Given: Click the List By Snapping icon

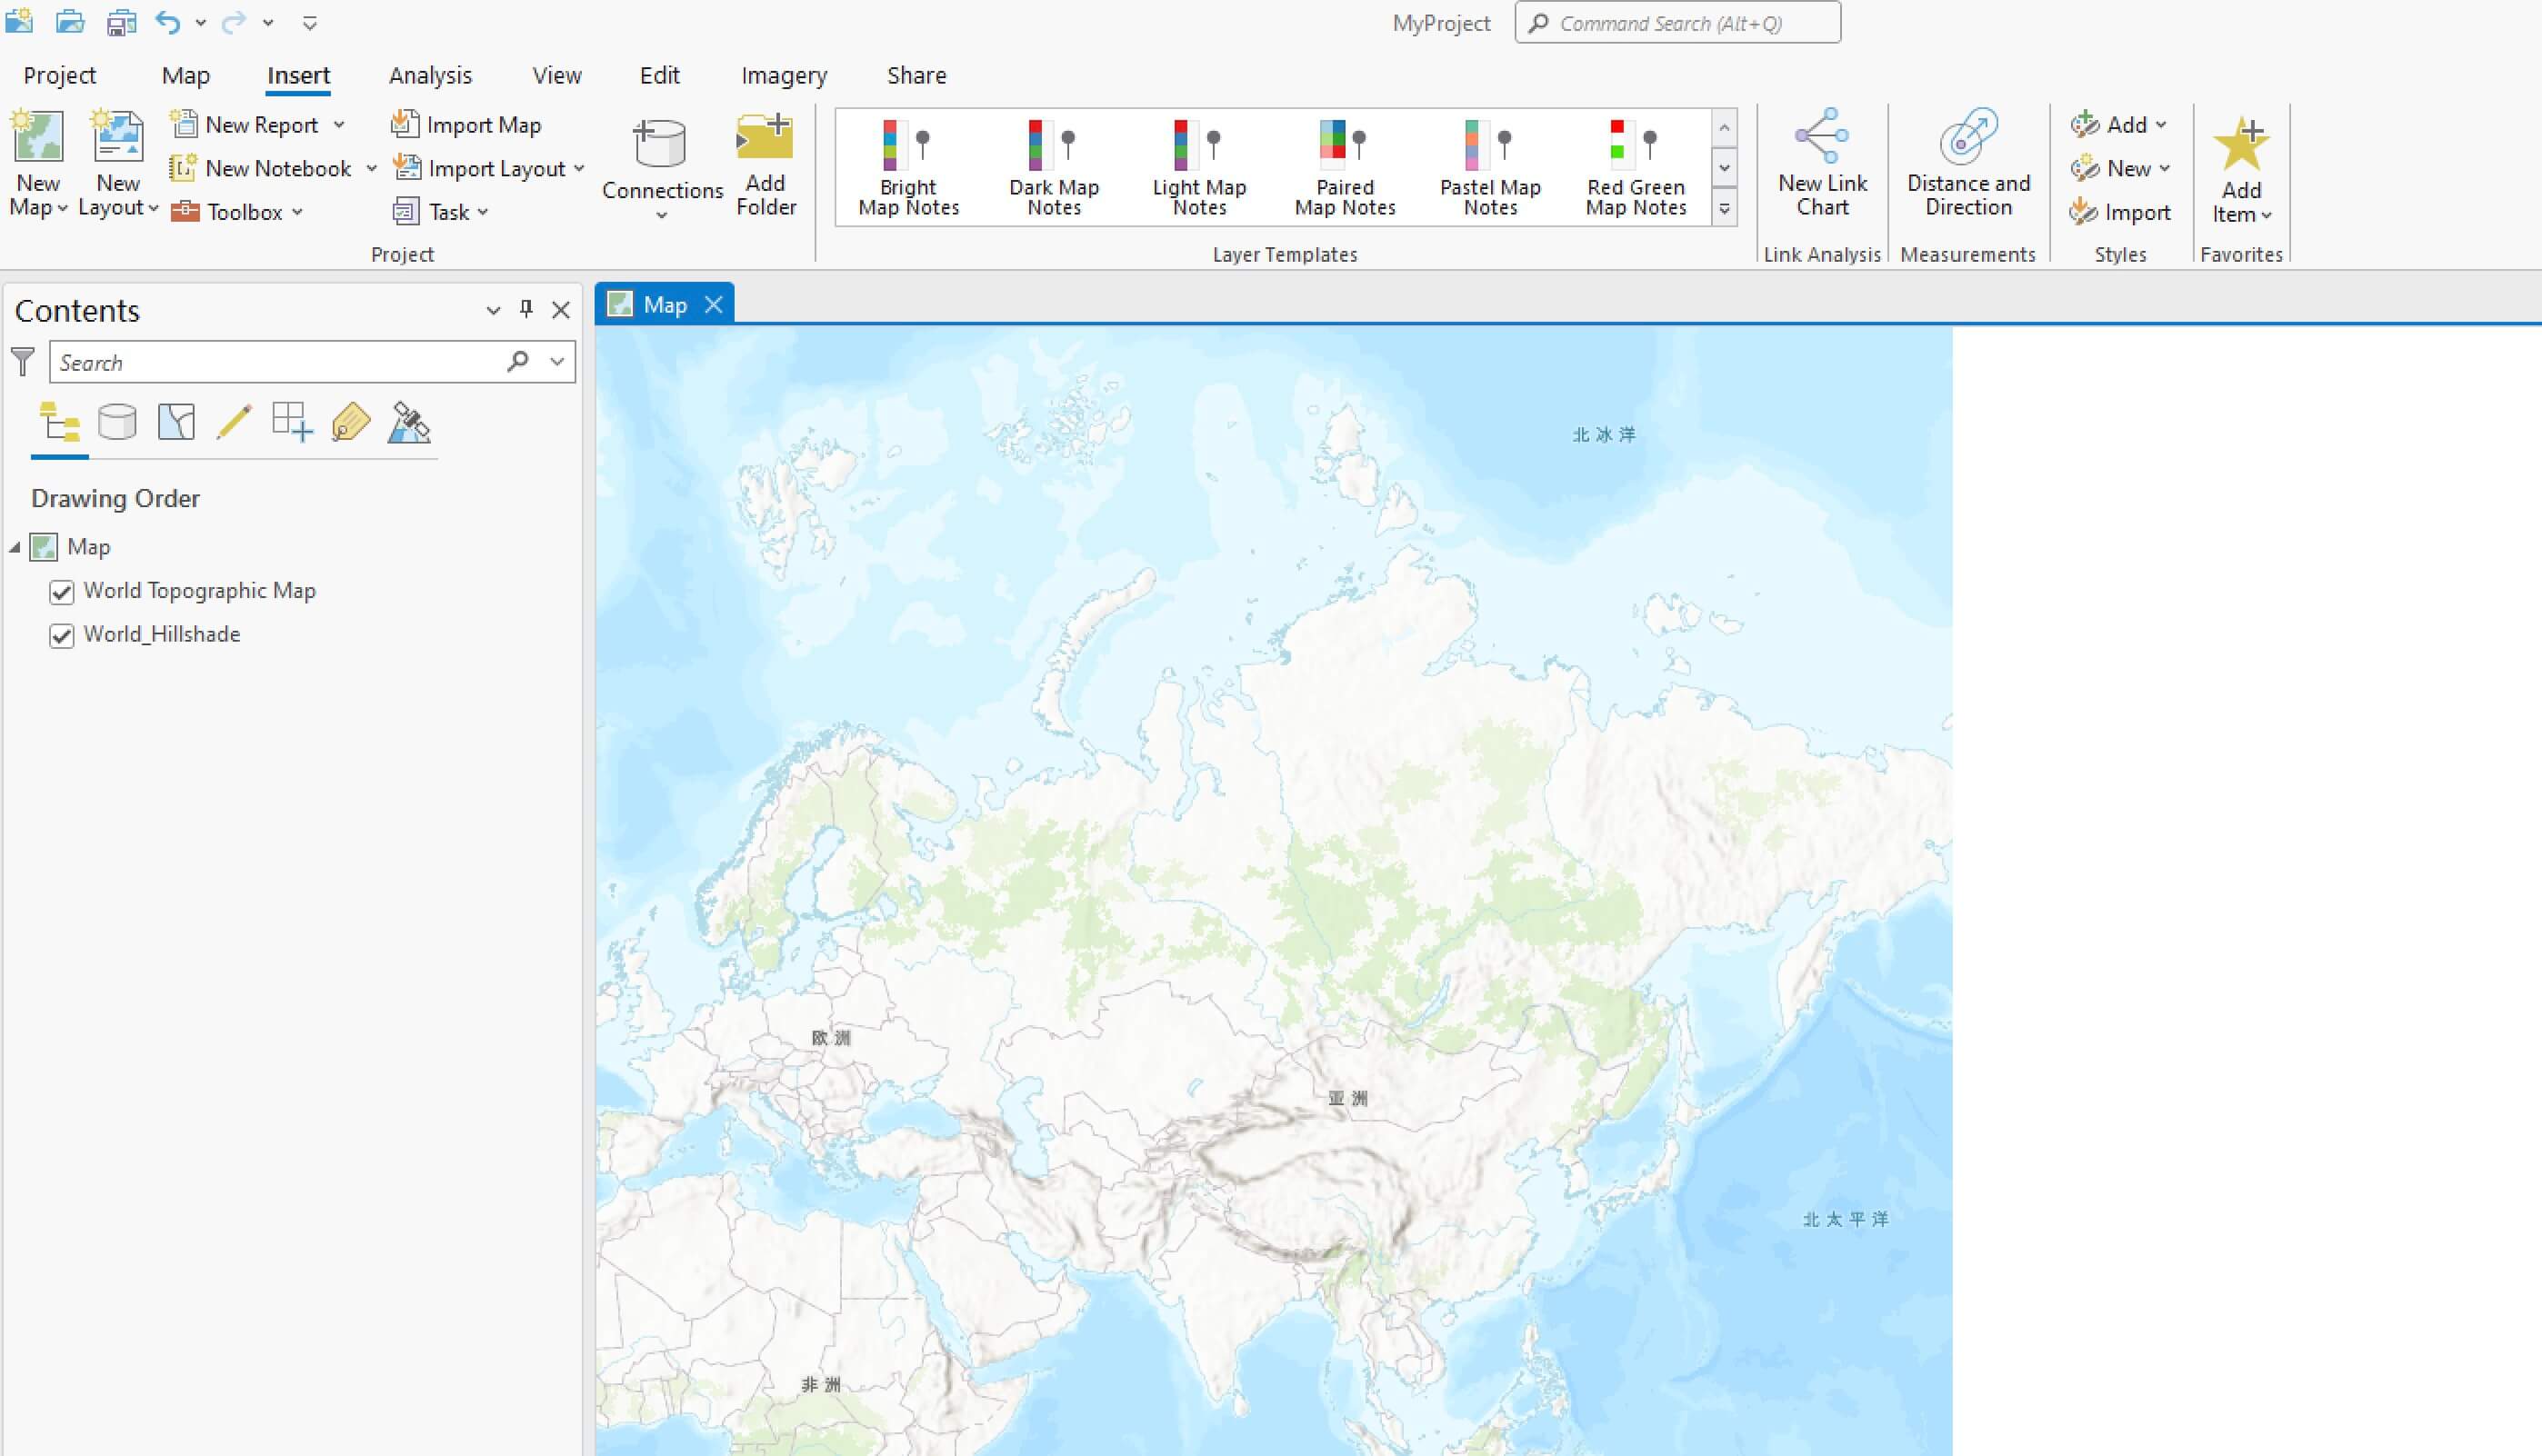Looking at the screenshot, I should [x=293, y=422].
